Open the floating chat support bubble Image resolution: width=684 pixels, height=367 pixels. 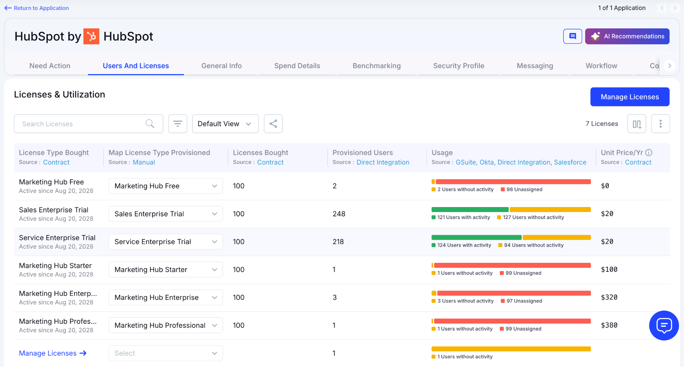tap(664, 325)
